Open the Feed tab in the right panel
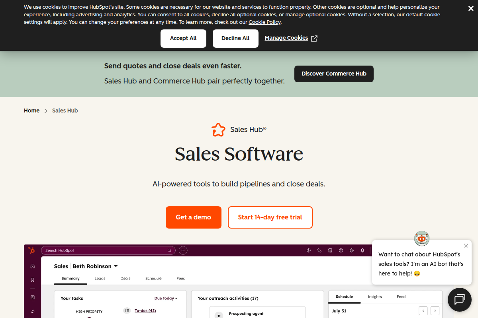This screenshot has height=318, width=478. point(401,297)
